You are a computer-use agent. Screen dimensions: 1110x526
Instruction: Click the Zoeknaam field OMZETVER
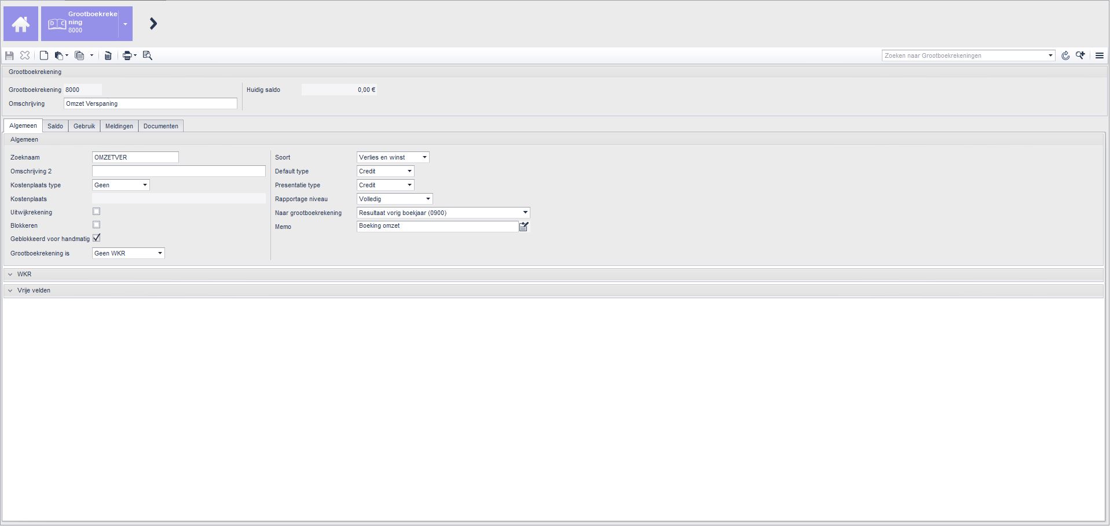pyautogui.click(x=135, y=157)
